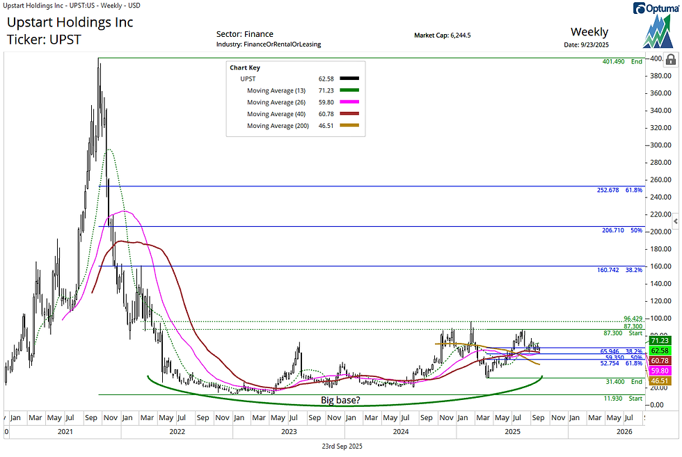Viewport: 682px width, 457px height.
Task: Click the Upstart Holdings Inc title
Action: [70, 22]
